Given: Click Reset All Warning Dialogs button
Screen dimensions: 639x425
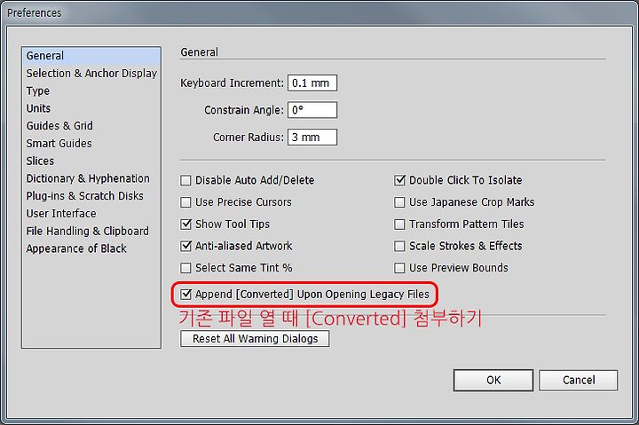Looking at the screenshot, I should [255, 339].
